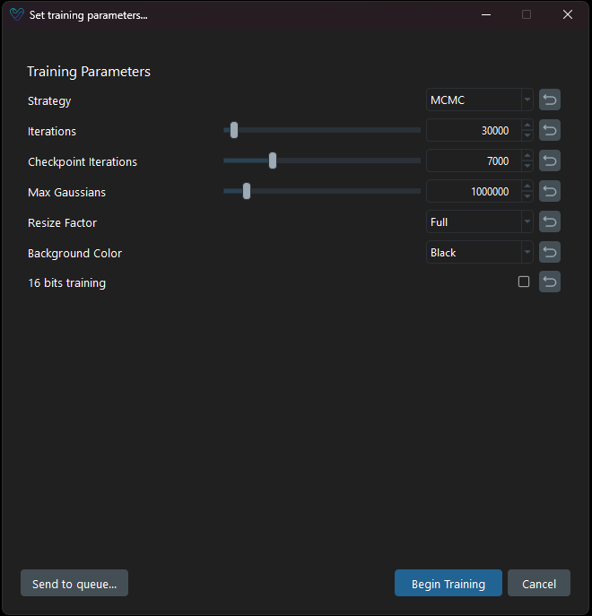Click the app logo in title bar
The height and width of the screenshot is (616, 592).
click(x=16, y=15)
